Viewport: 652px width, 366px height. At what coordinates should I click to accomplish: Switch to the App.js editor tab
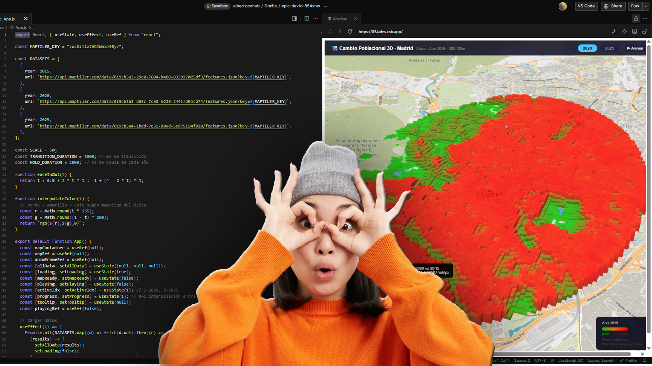[9, 19]
